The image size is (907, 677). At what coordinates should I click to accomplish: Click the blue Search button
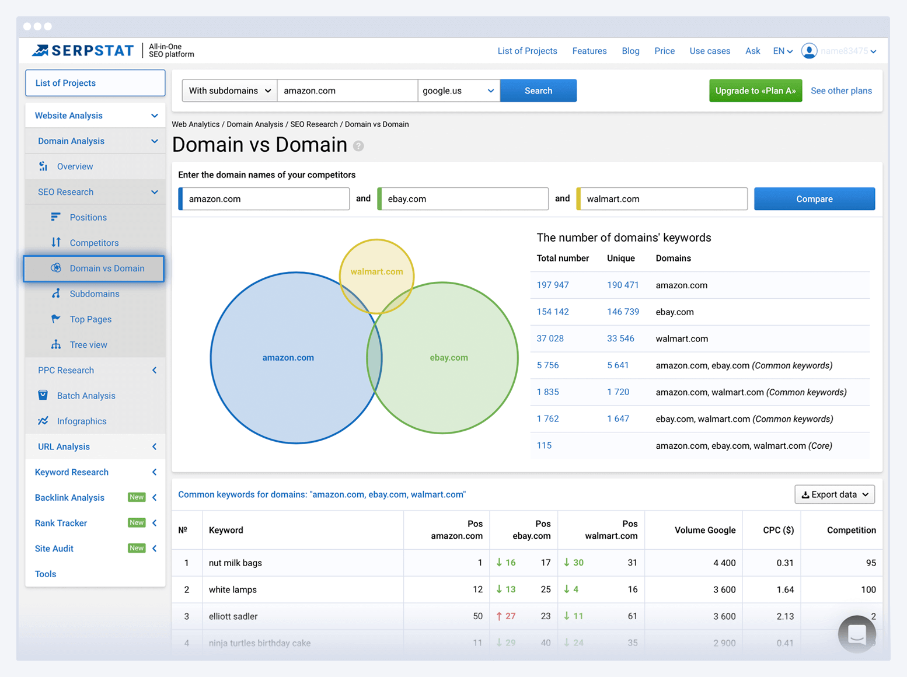pyautogui.click(x=538, y=90)
